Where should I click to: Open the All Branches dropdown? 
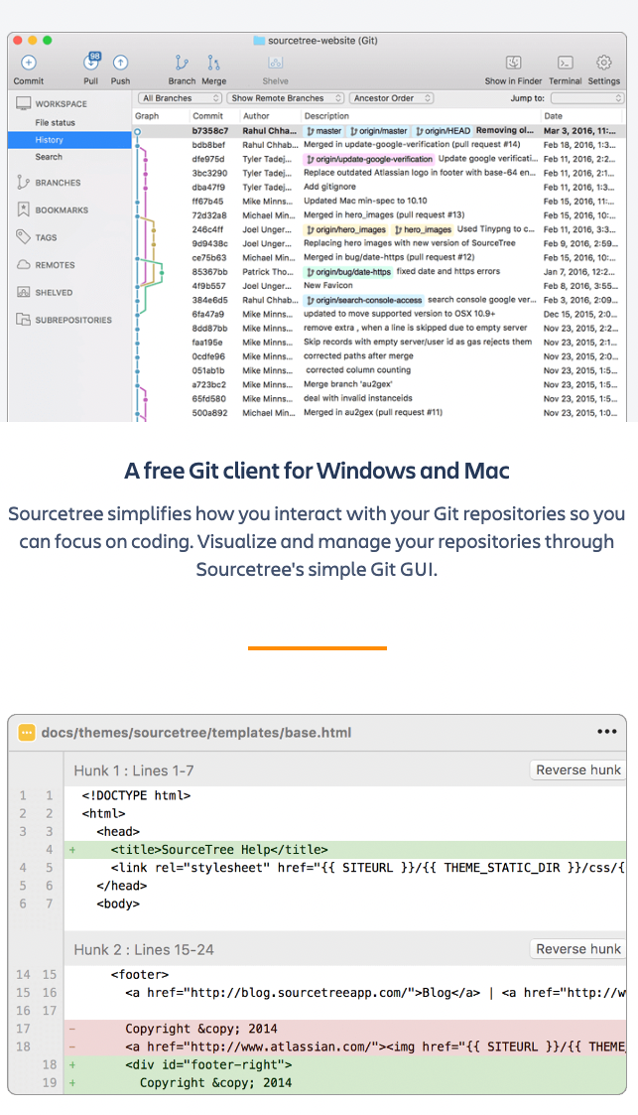tap(180, 98)
